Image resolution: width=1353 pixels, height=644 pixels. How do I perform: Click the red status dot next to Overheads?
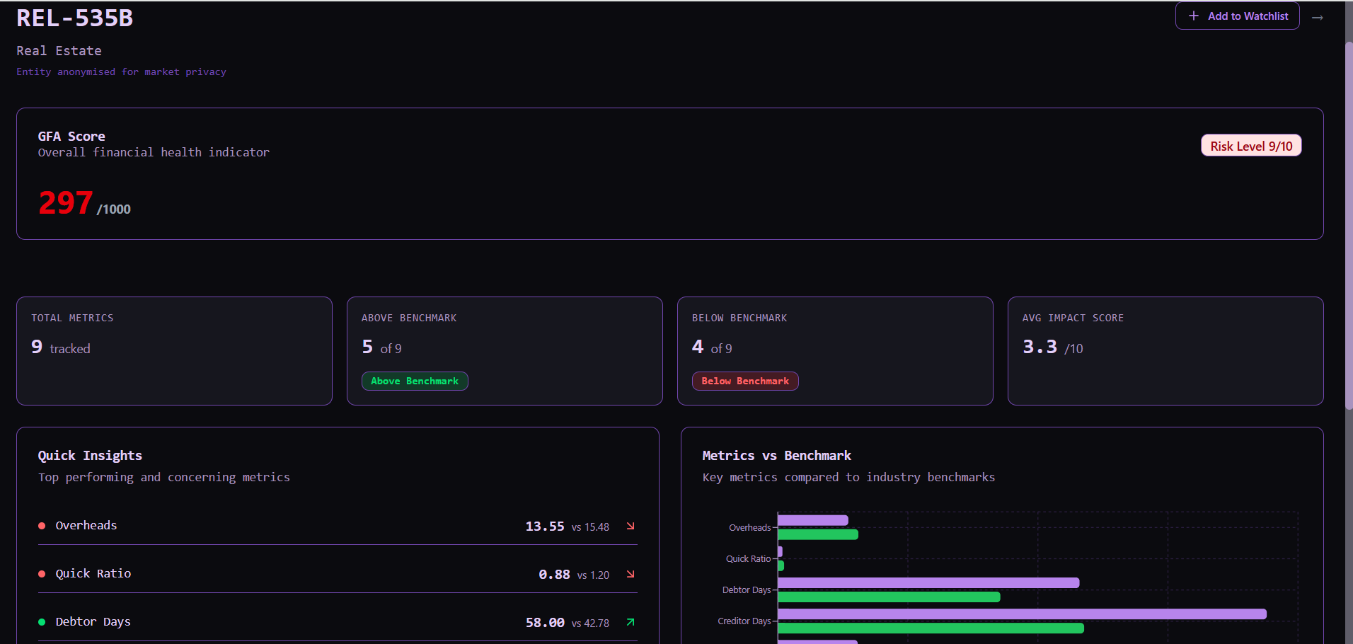click(41, 526)
